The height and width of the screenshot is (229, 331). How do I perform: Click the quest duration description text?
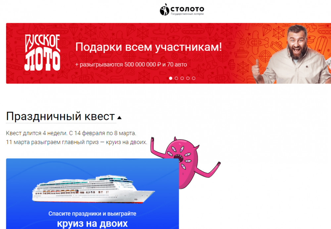coord(71,133)
